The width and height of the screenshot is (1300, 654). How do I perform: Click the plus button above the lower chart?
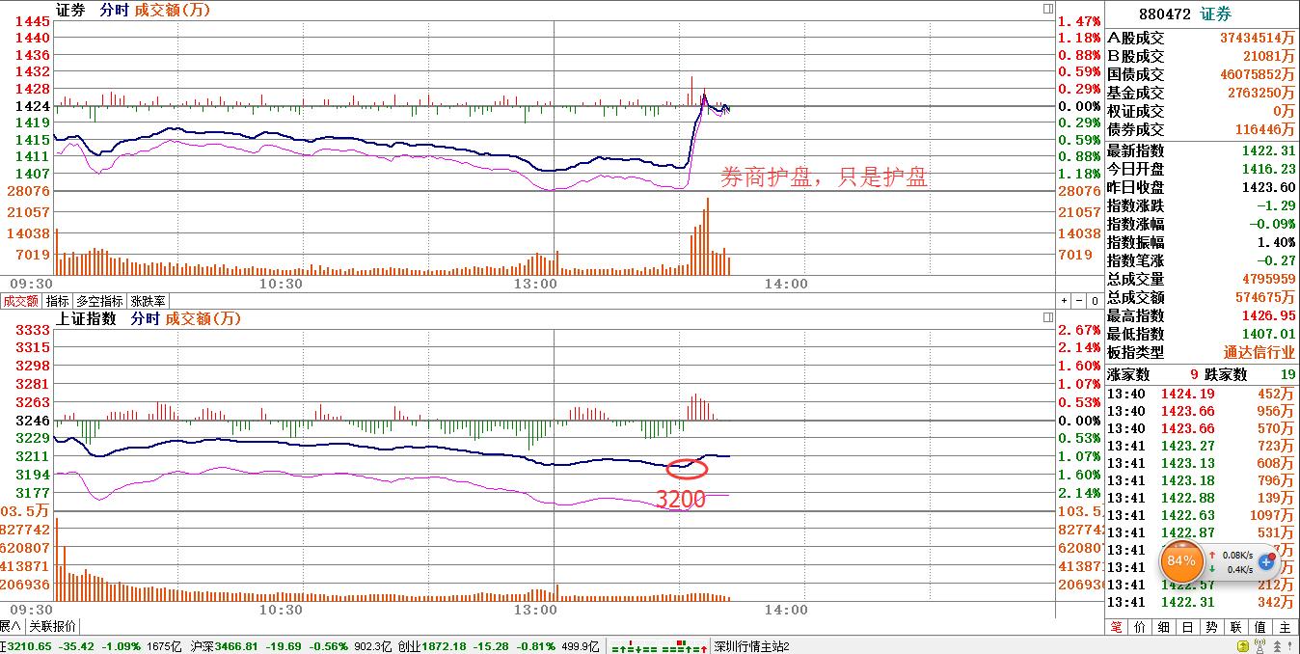[x=1064, y=301]
